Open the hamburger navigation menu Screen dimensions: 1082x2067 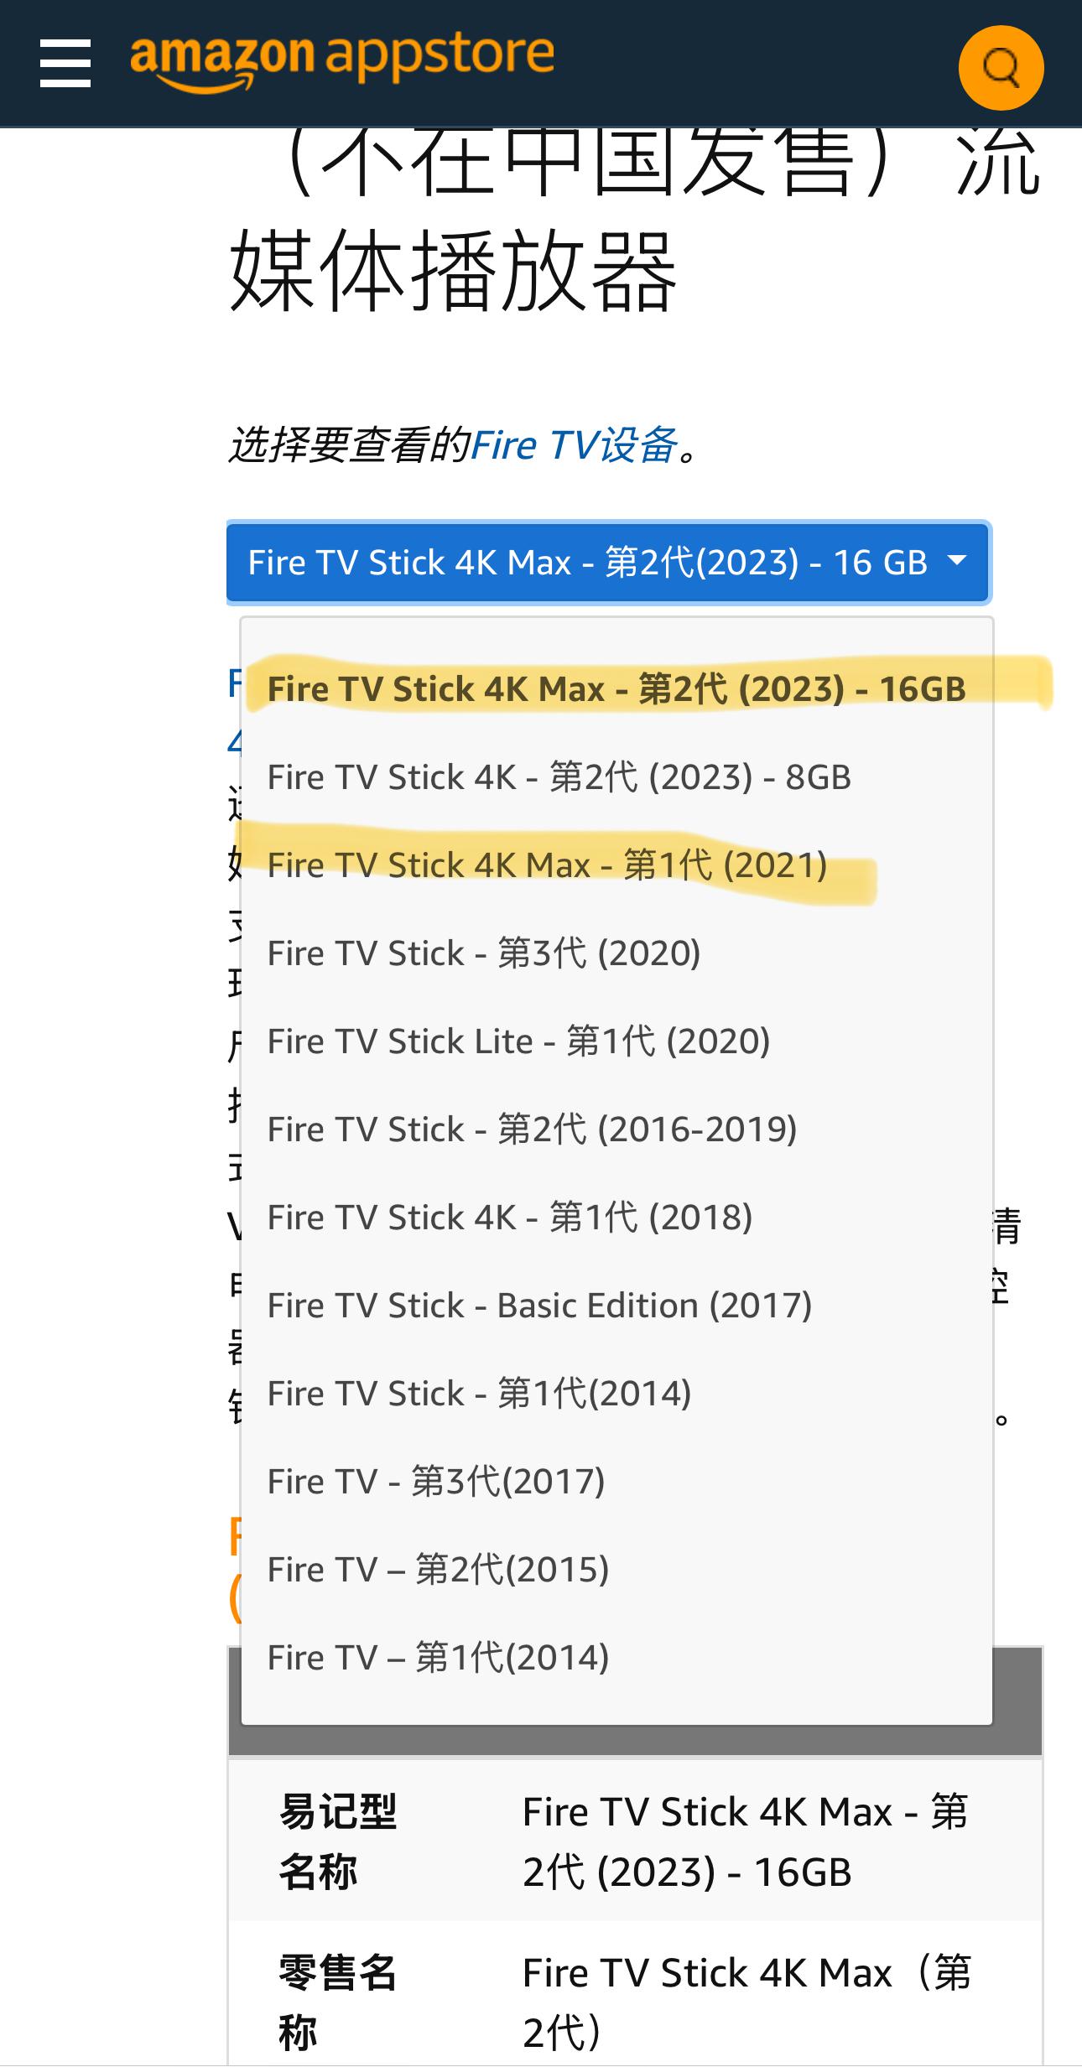(65, 63)
